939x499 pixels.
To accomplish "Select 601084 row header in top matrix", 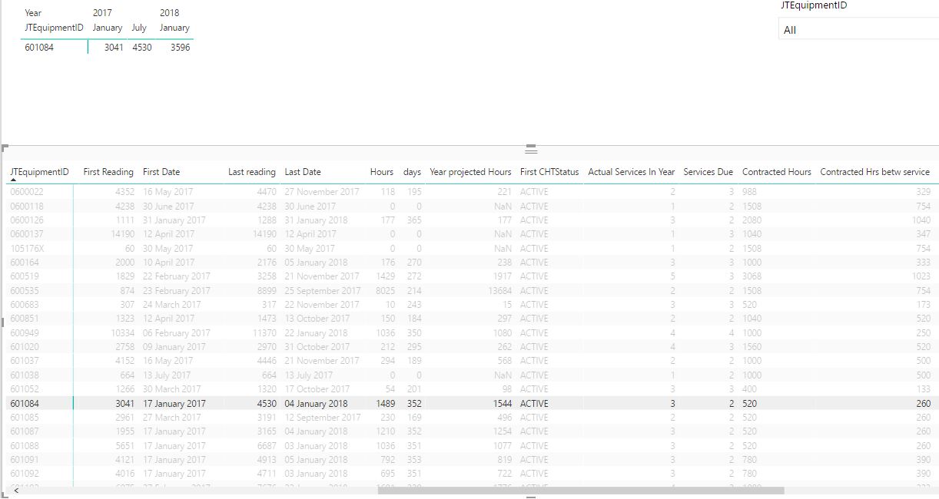I will pyautogui.click(x=39, y=48).
